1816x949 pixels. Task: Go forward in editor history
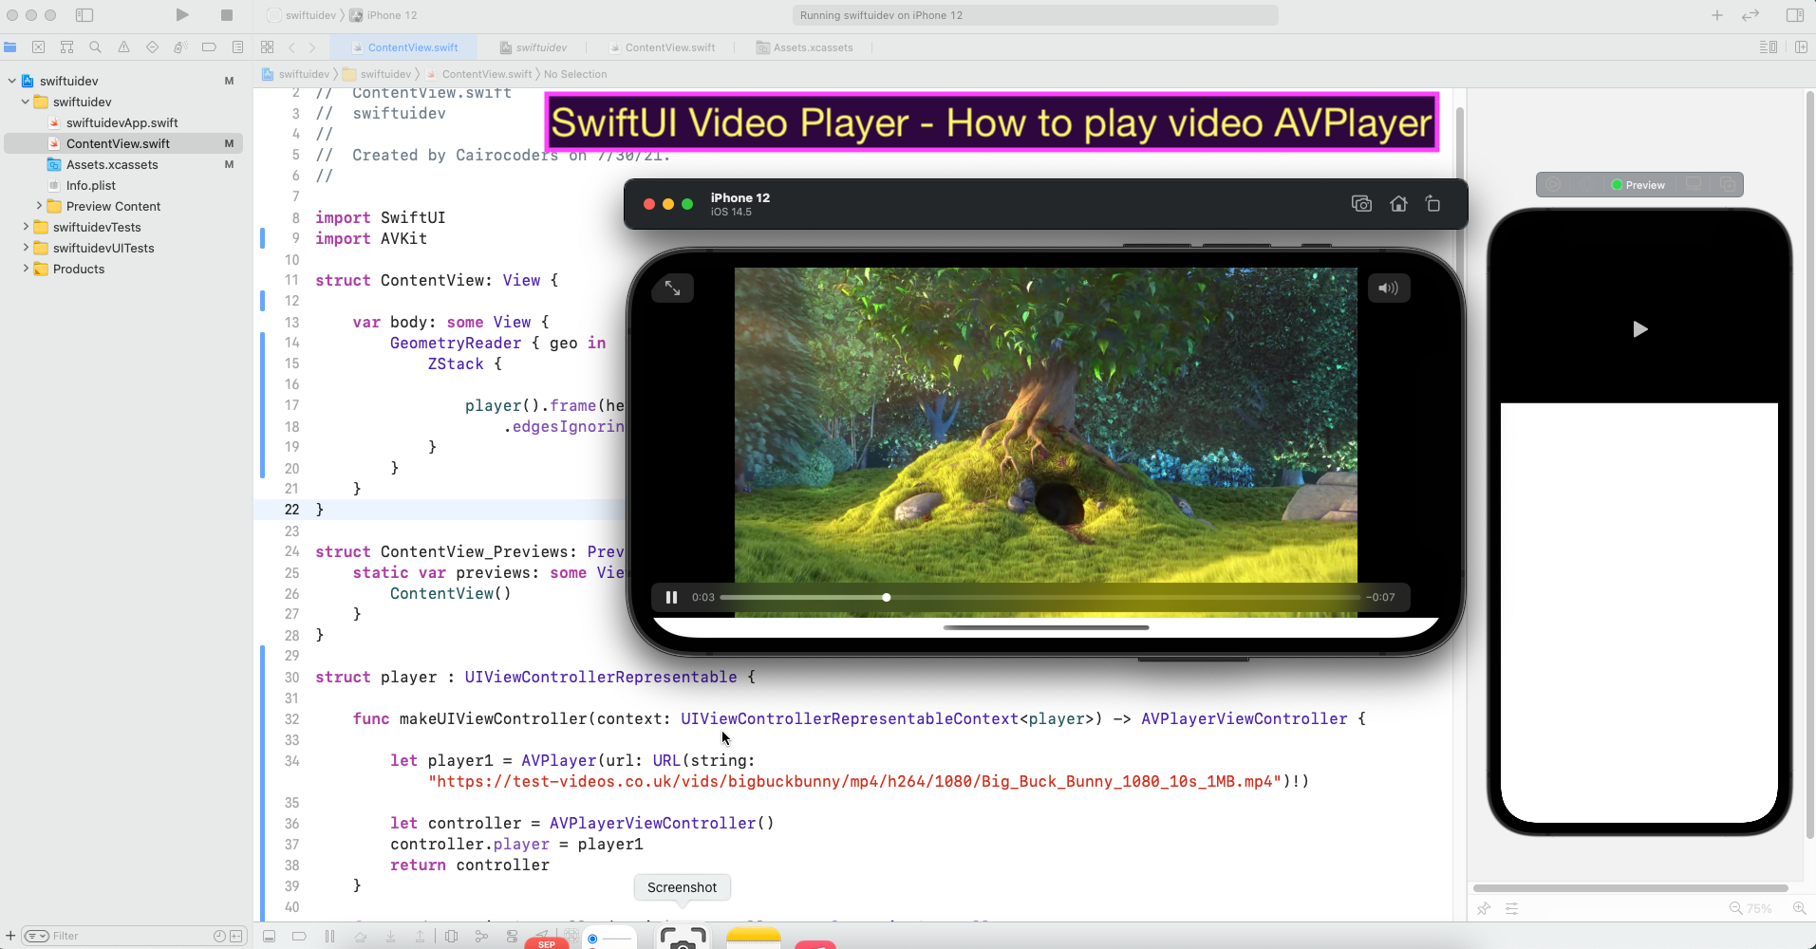pos(311,47)
